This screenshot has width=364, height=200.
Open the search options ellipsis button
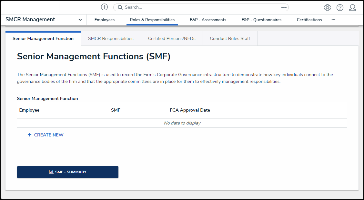(284, 7)
